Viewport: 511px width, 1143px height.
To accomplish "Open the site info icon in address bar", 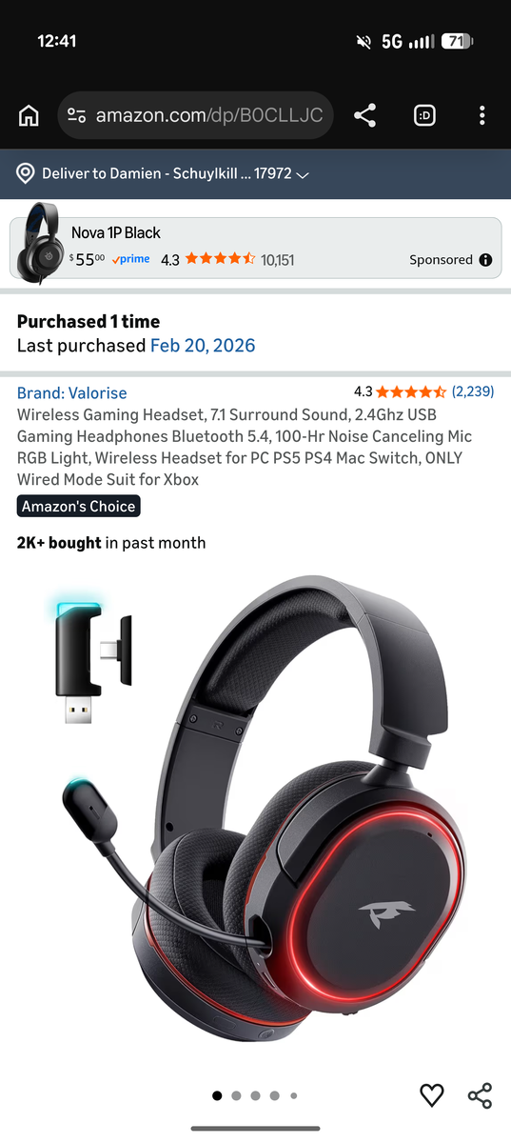I will [77, 116].
